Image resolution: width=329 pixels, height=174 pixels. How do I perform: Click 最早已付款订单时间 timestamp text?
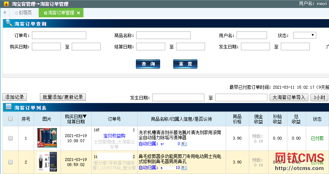279,87
